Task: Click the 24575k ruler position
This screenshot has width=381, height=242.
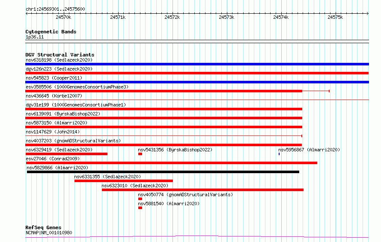Action: pyautogui.click(x=335, y=17)
